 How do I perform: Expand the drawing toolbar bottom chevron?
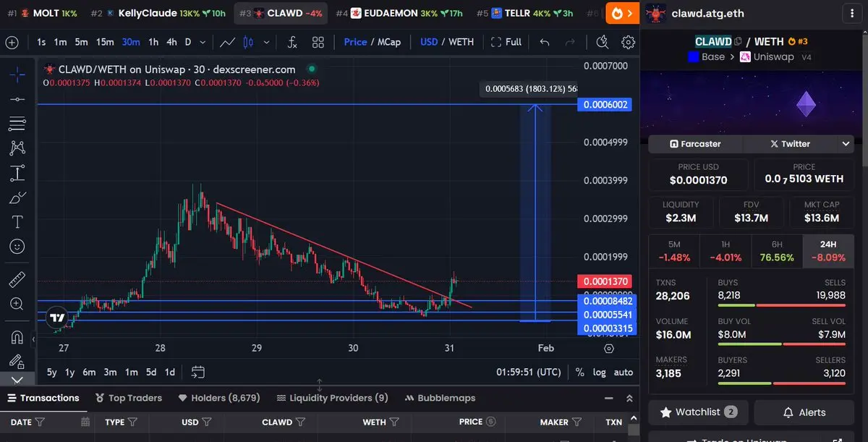pos(17,378)
